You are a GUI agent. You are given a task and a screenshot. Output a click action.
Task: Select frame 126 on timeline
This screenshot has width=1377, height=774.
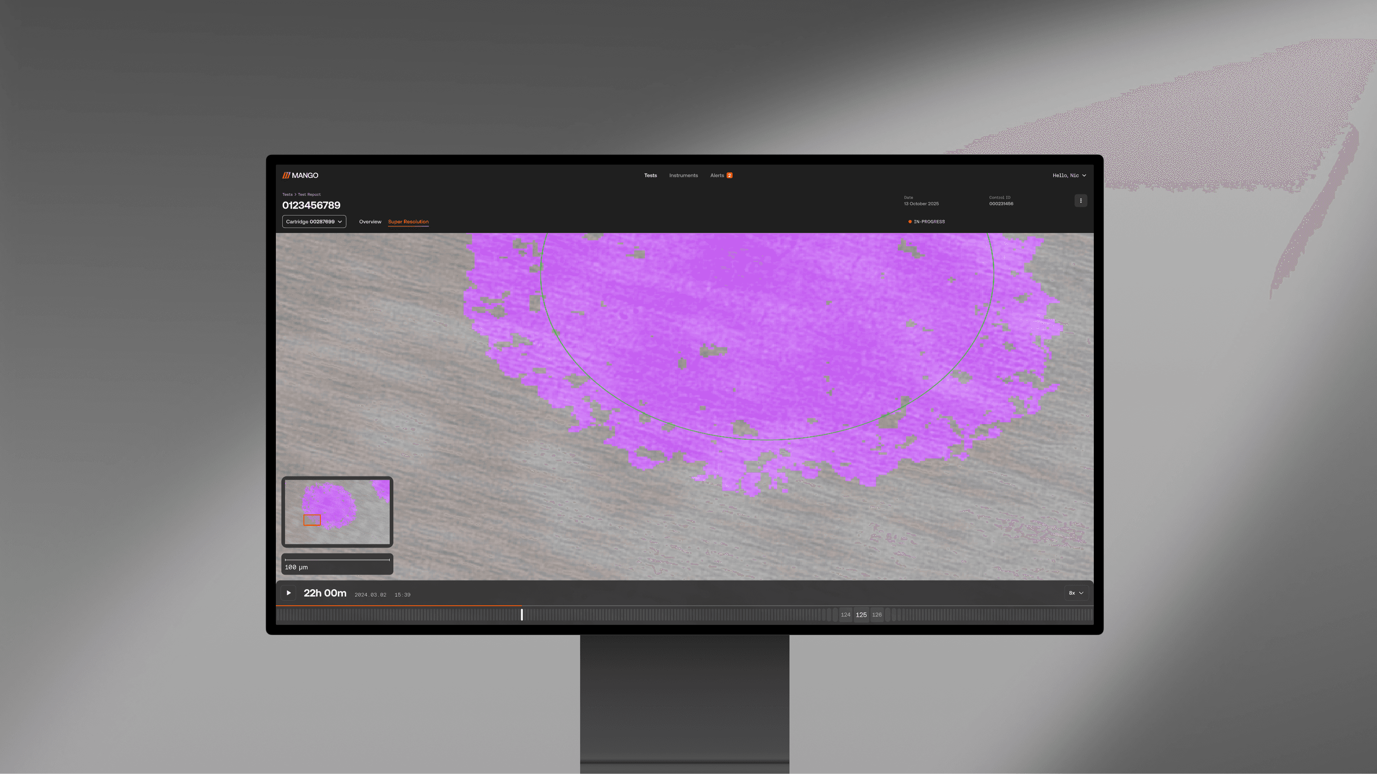[x=877, y=615]
